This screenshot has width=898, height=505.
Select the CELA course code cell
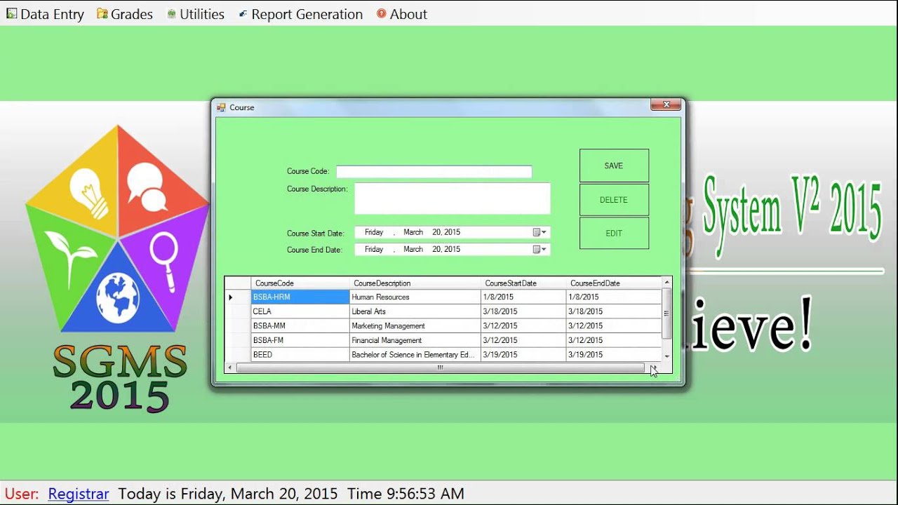(300, 311)
